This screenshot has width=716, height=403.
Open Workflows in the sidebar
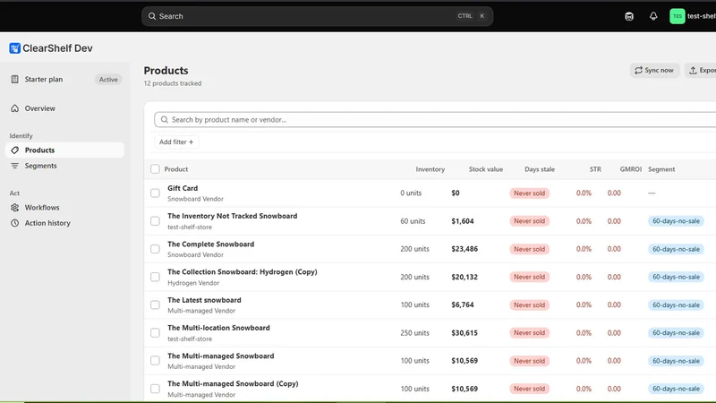pyautogui.click(x=64, y=208)
